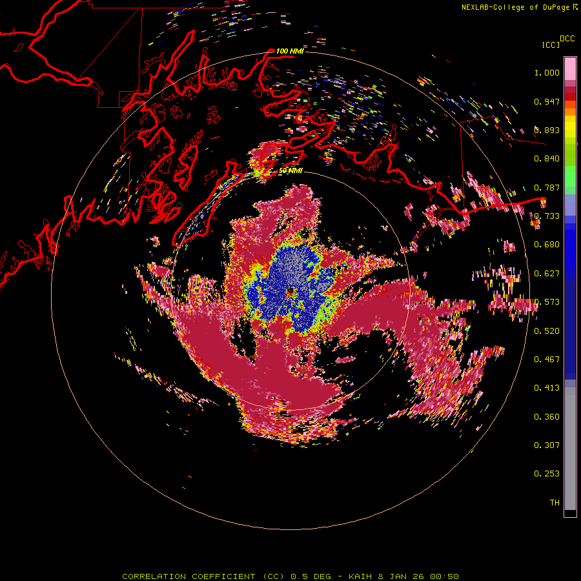Click the 0.360 scale value
Image resolution: width=581 pixels, height=581 pixels.
click(547, 417)
